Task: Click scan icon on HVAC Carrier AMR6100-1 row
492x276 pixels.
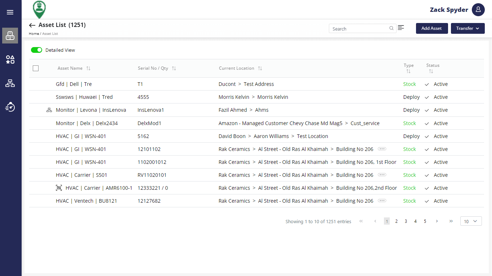Action: (x=59, y=188)
